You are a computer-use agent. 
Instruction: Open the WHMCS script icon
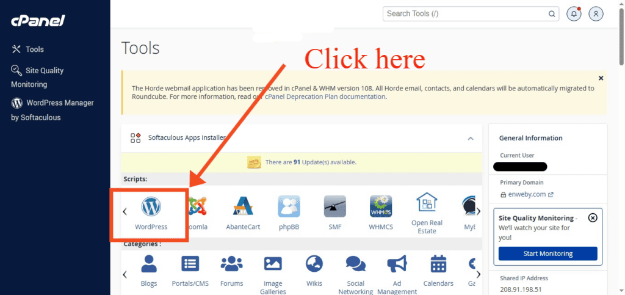click(381, 206)
